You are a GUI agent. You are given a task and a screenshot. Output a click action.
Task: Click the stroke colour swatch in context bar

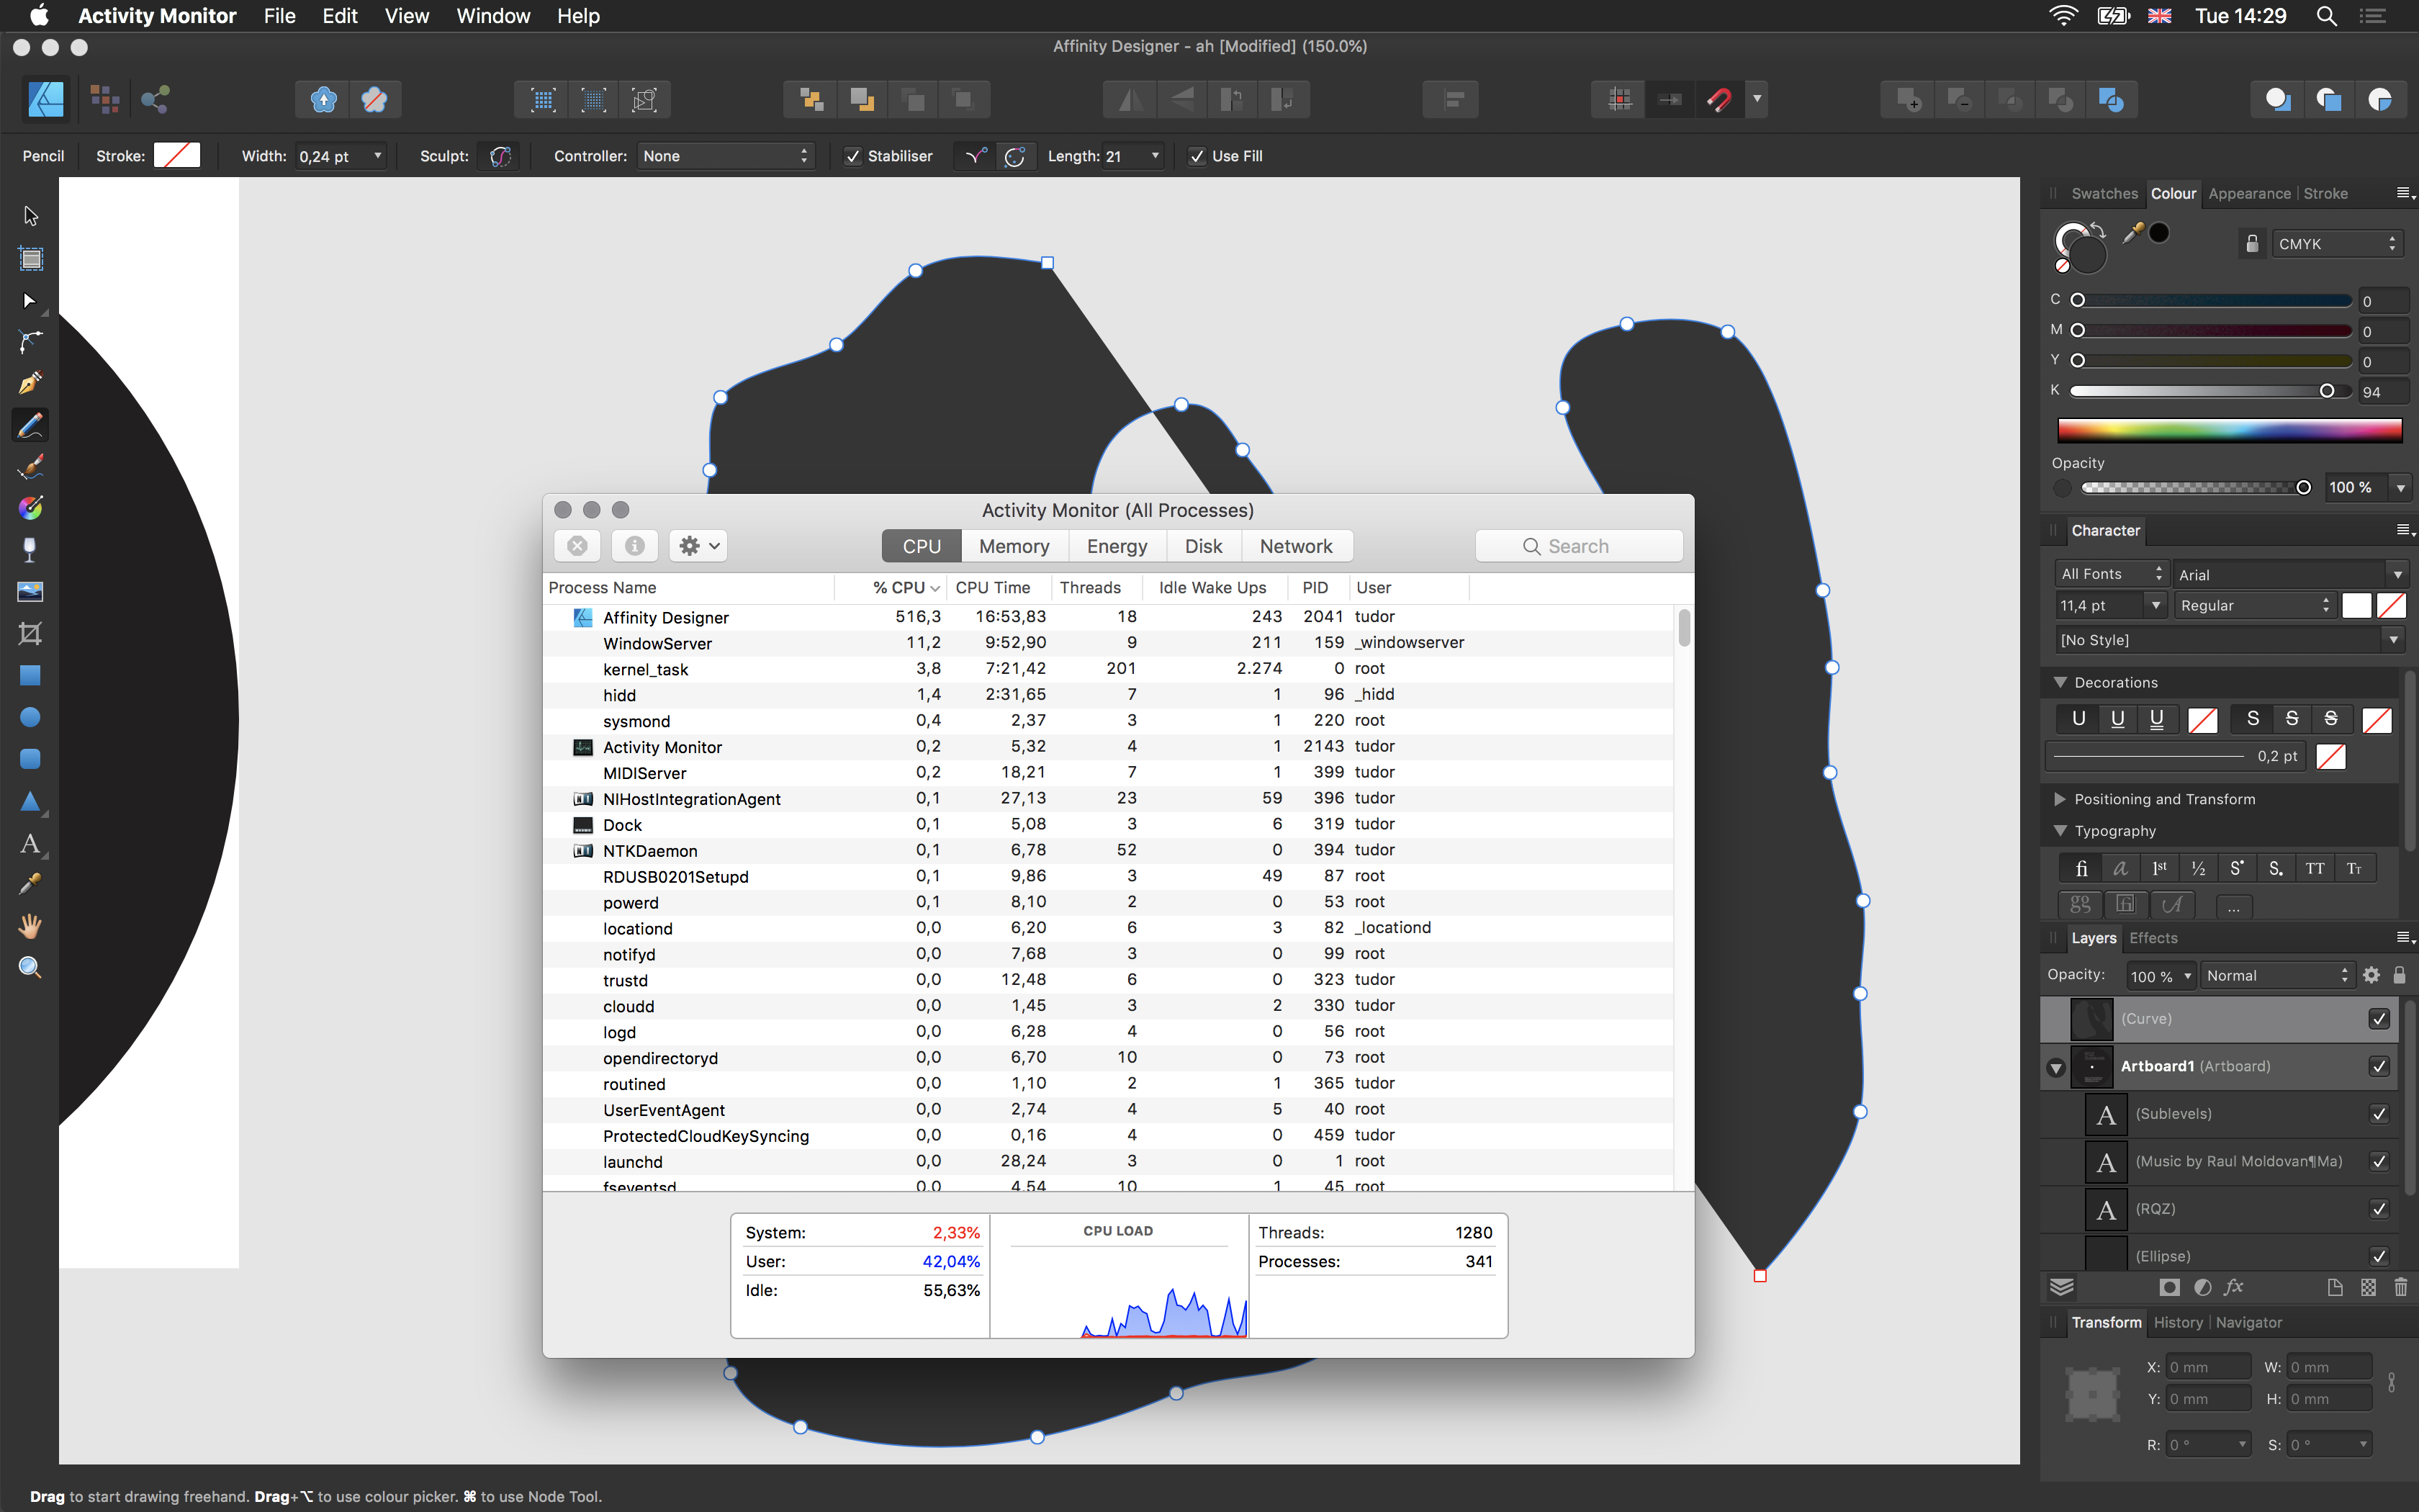[x=177, y=156]
